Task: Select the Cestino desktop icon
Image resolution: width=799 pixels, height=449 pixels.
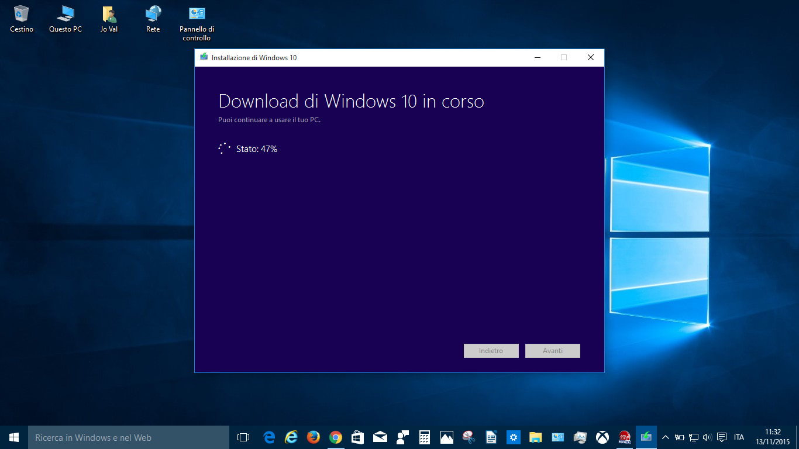Action: [22, 19]
